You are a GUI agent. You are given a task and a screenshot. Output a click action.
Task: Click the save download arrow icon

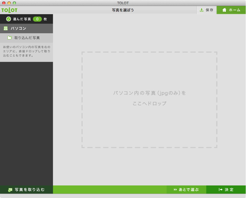[x=201, y=10]
